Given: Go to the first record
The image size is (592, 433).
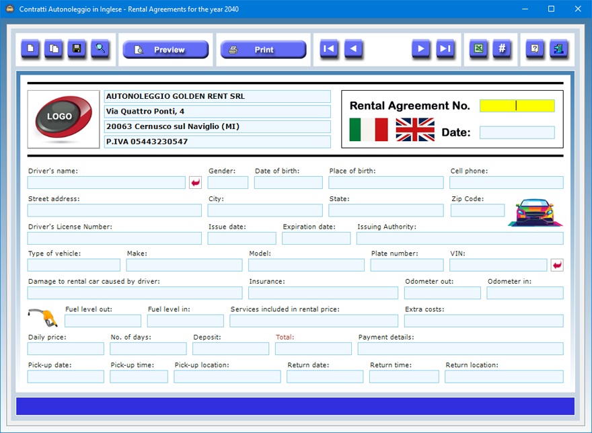Looking at the screenshot, I should click(x=329, y=49).
